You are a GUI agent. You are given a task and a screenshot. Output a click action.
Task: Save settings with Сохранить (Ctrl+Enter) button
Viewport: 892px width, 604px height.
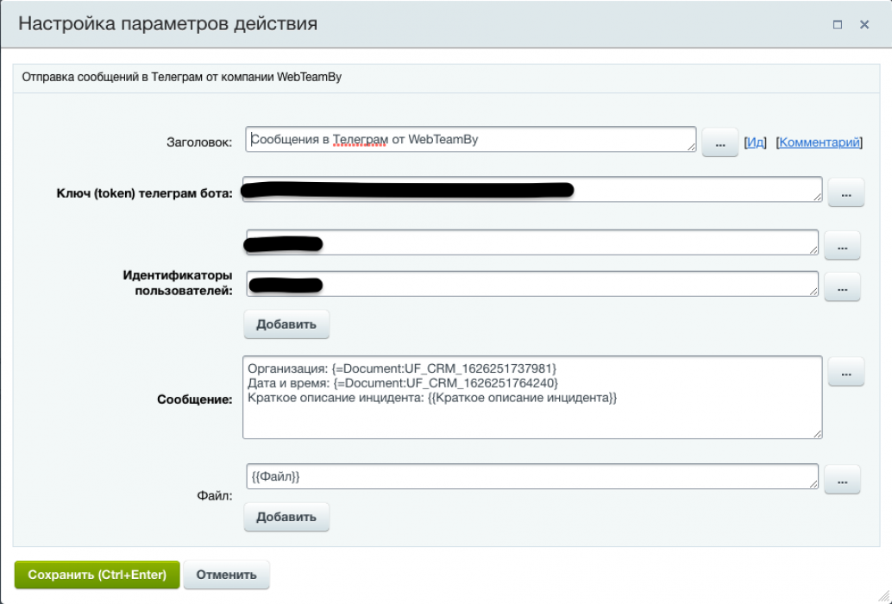[x=97, y=574]
